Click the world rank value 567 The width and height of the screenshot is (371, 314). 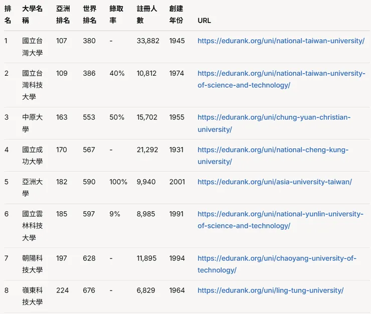89,149
